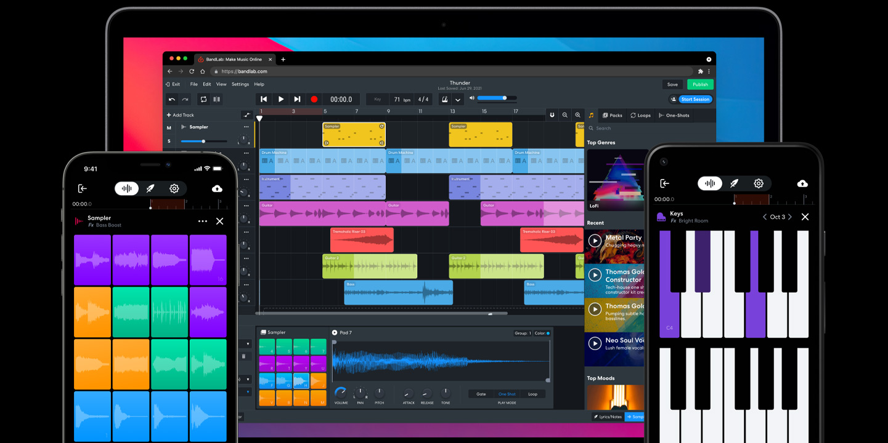Open the browser extensions puzzle icon
This screenshot has width=888, height=443.
tap(701, 71)
